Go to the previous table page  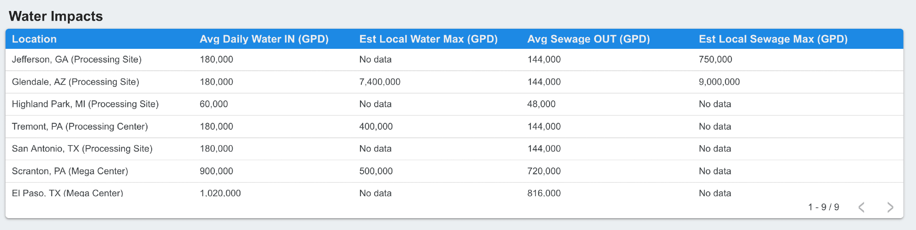pos(861,207)
